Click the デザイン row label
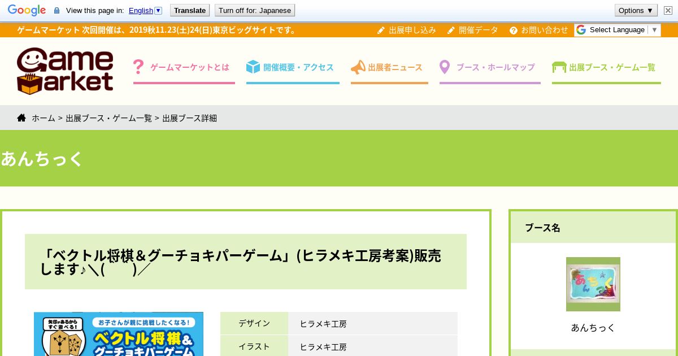The width and height of the screenshot is (678, 356). [x=254, y=323]
